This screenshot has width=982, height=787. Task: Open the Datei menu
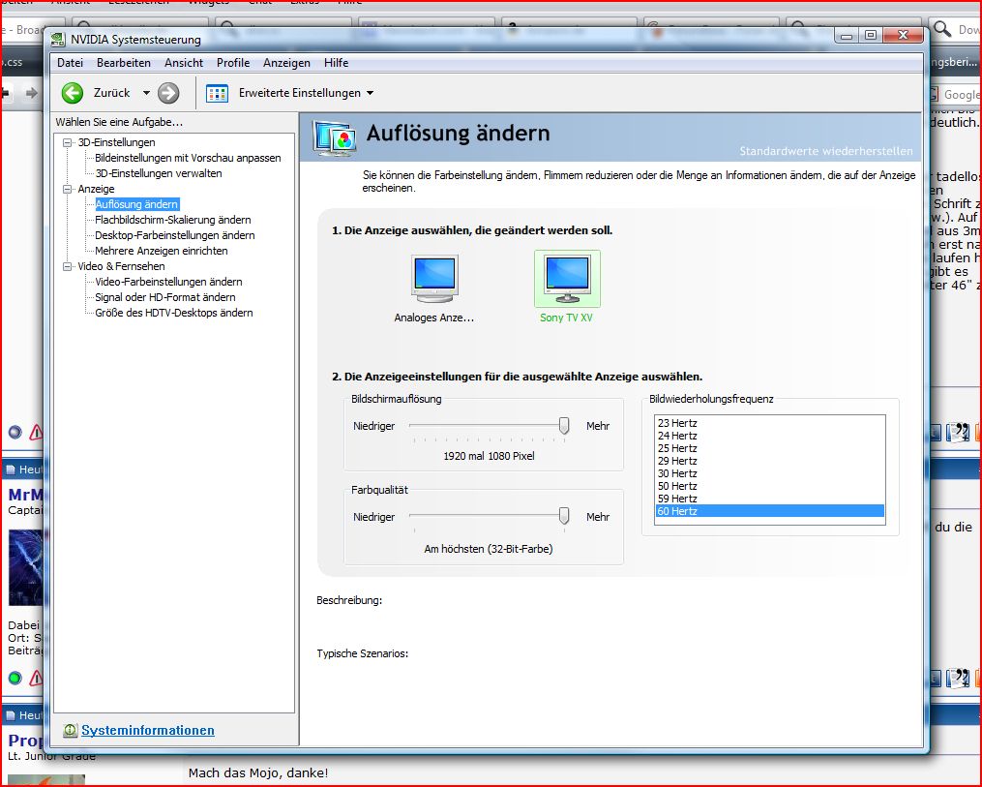pyautogui.click(x=70, y=63)
